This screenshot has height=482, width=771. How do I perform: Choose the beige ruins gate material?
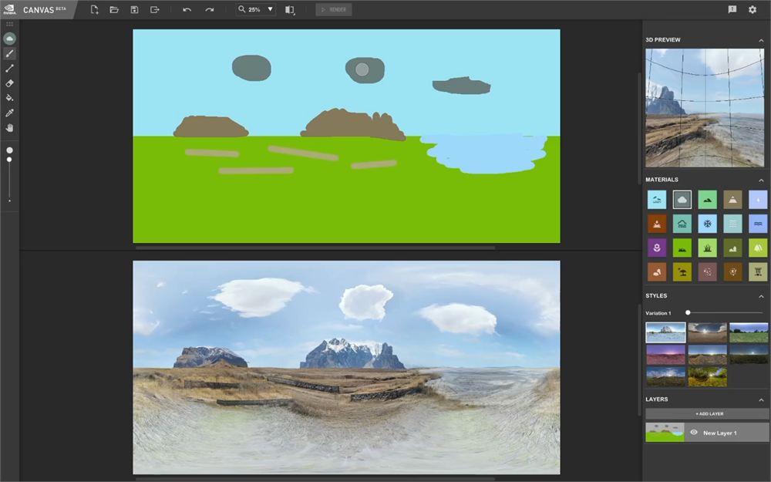pyautogui.click(x=758, y=272)
